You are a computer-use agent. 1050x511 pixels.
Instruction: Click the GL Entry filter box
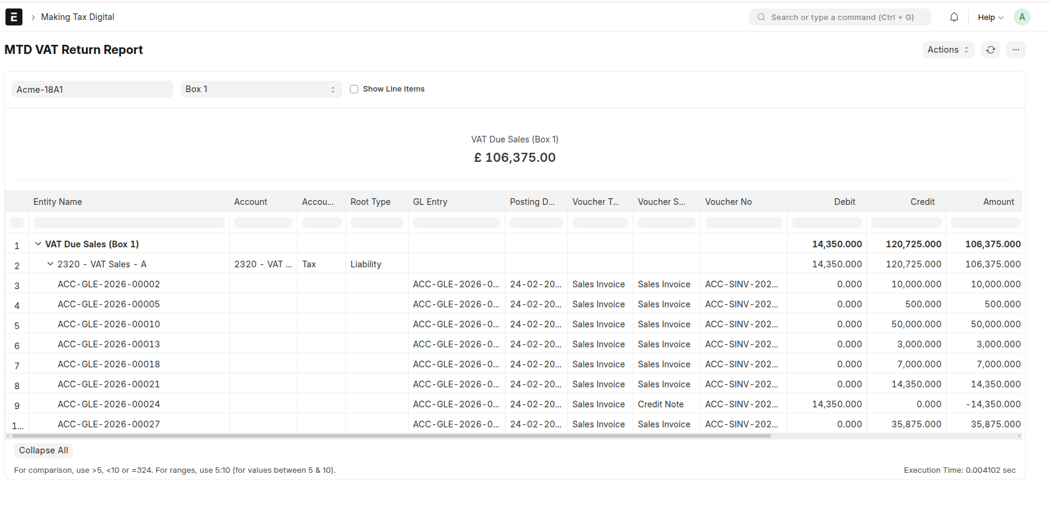click(456, 222)
